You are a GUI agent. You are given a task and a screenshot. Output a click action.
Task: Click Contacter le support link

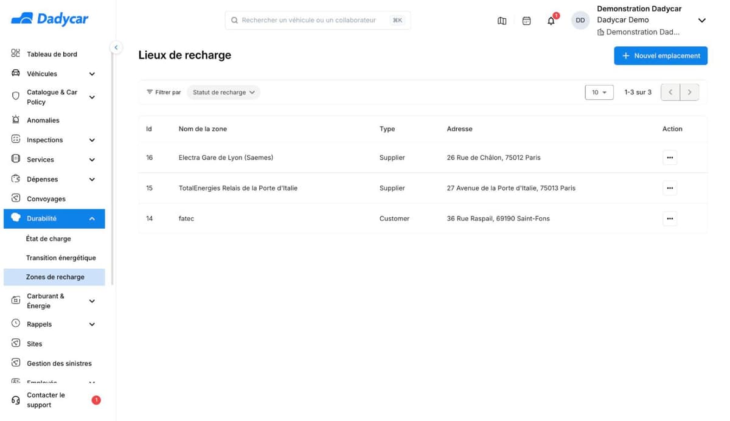[x=46, y=400]
